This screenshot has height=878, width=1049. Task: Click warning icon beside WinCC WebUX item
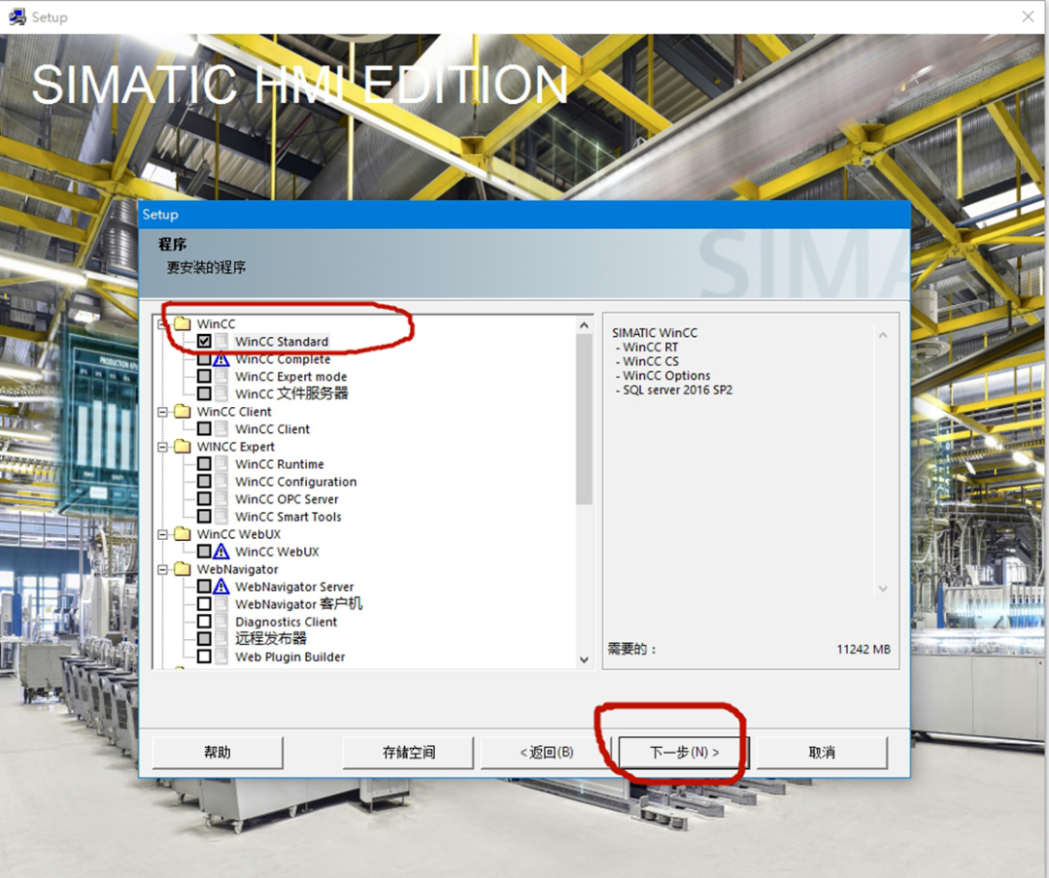click(221, 552)
